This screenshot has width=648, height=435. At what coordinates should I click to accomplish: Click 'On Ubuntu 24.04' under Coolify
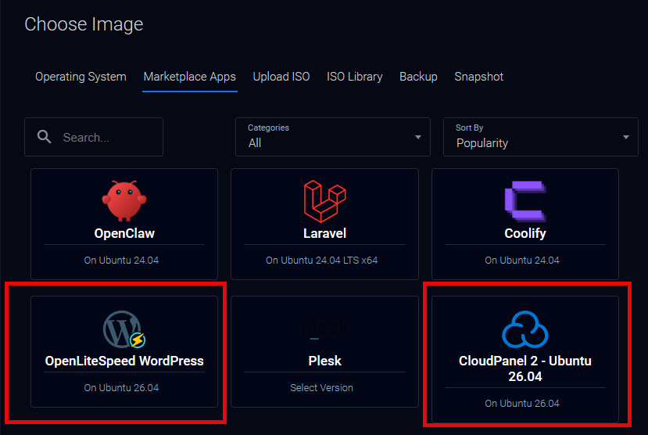tap(522, 260)
